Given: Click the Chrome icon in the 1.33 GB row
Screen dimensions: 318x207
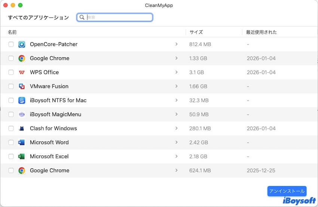Looking at the screenshot, I should [22, 58].
